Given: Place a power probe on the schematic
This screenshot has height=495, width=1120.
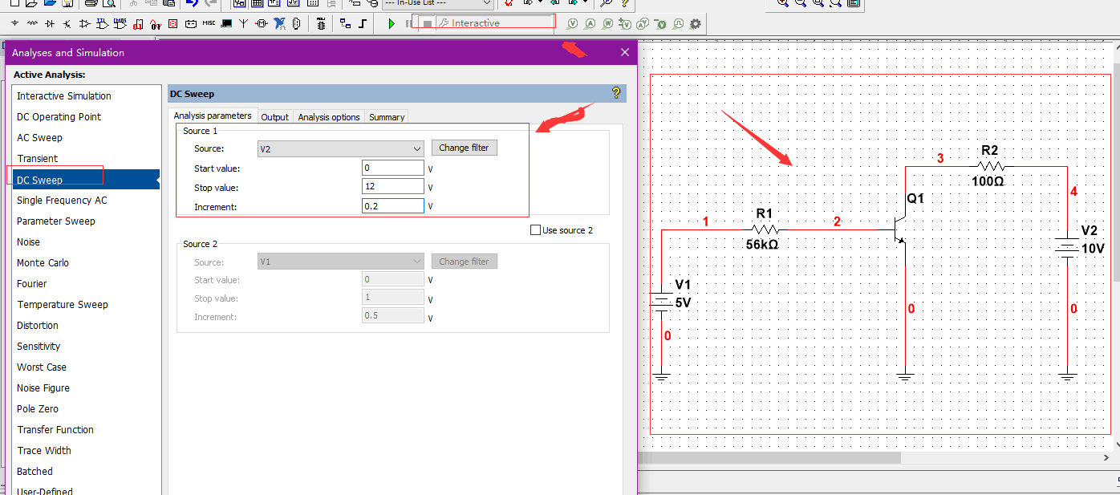Looking at the screenshot, I should click(608, 23).
